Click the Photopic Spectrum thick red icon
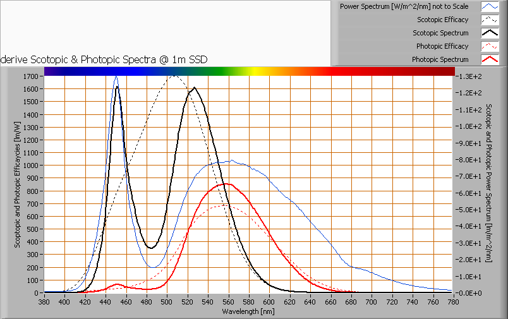 [x=490, y=59]
